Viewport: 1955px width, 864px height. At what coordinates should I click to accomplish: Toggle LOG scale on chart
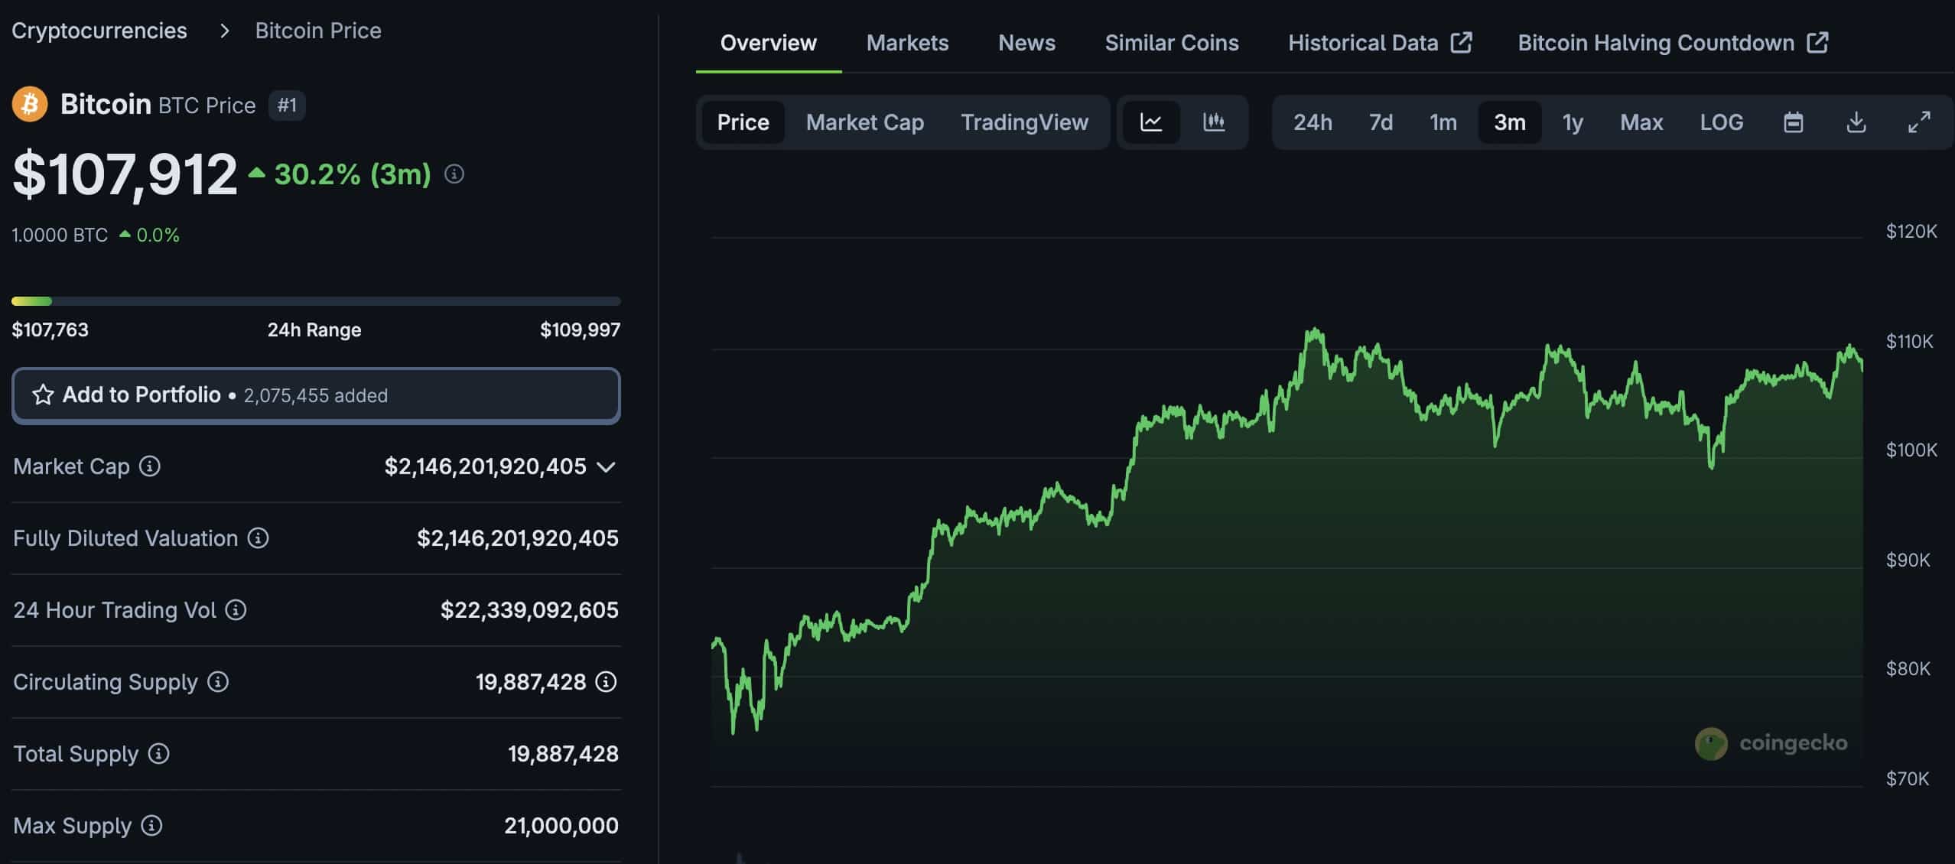coord(1722,122)
